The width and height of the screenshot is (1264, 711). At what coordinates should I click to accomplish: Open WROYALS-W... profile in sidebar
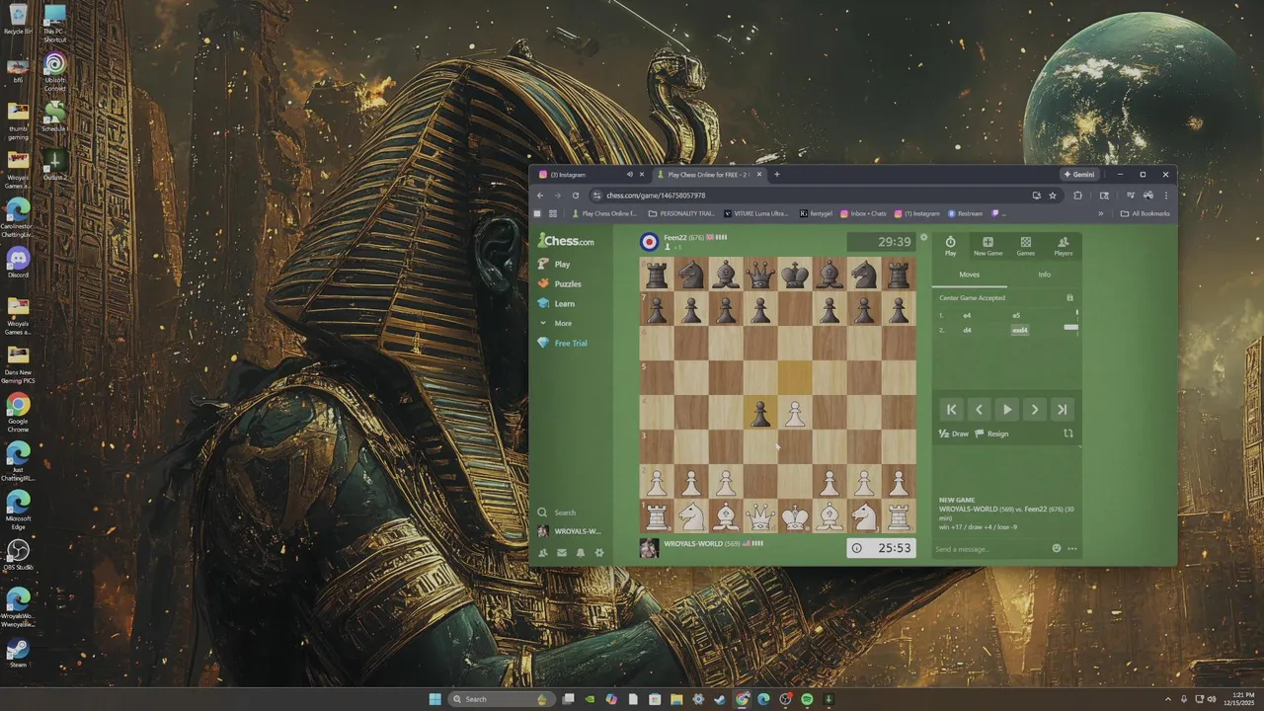[570, 531]
